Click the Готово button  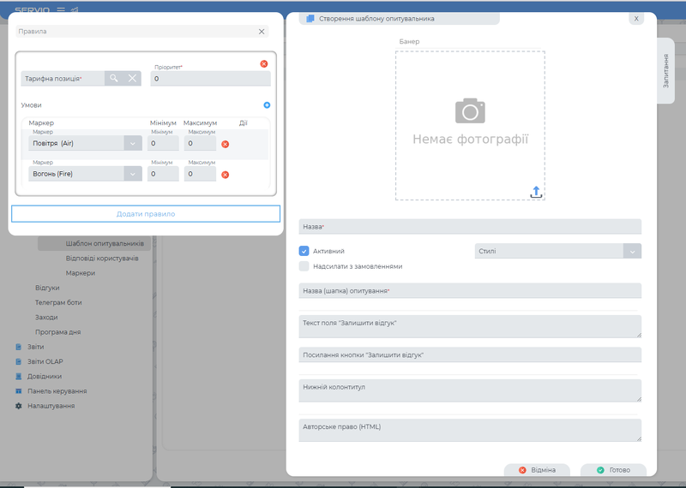pyautogui.click(x=613, y=470)
